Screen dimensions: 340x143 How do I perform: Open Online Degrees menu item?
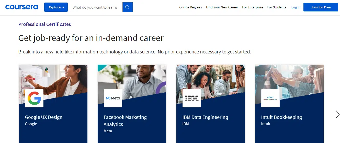coord(190,7)
